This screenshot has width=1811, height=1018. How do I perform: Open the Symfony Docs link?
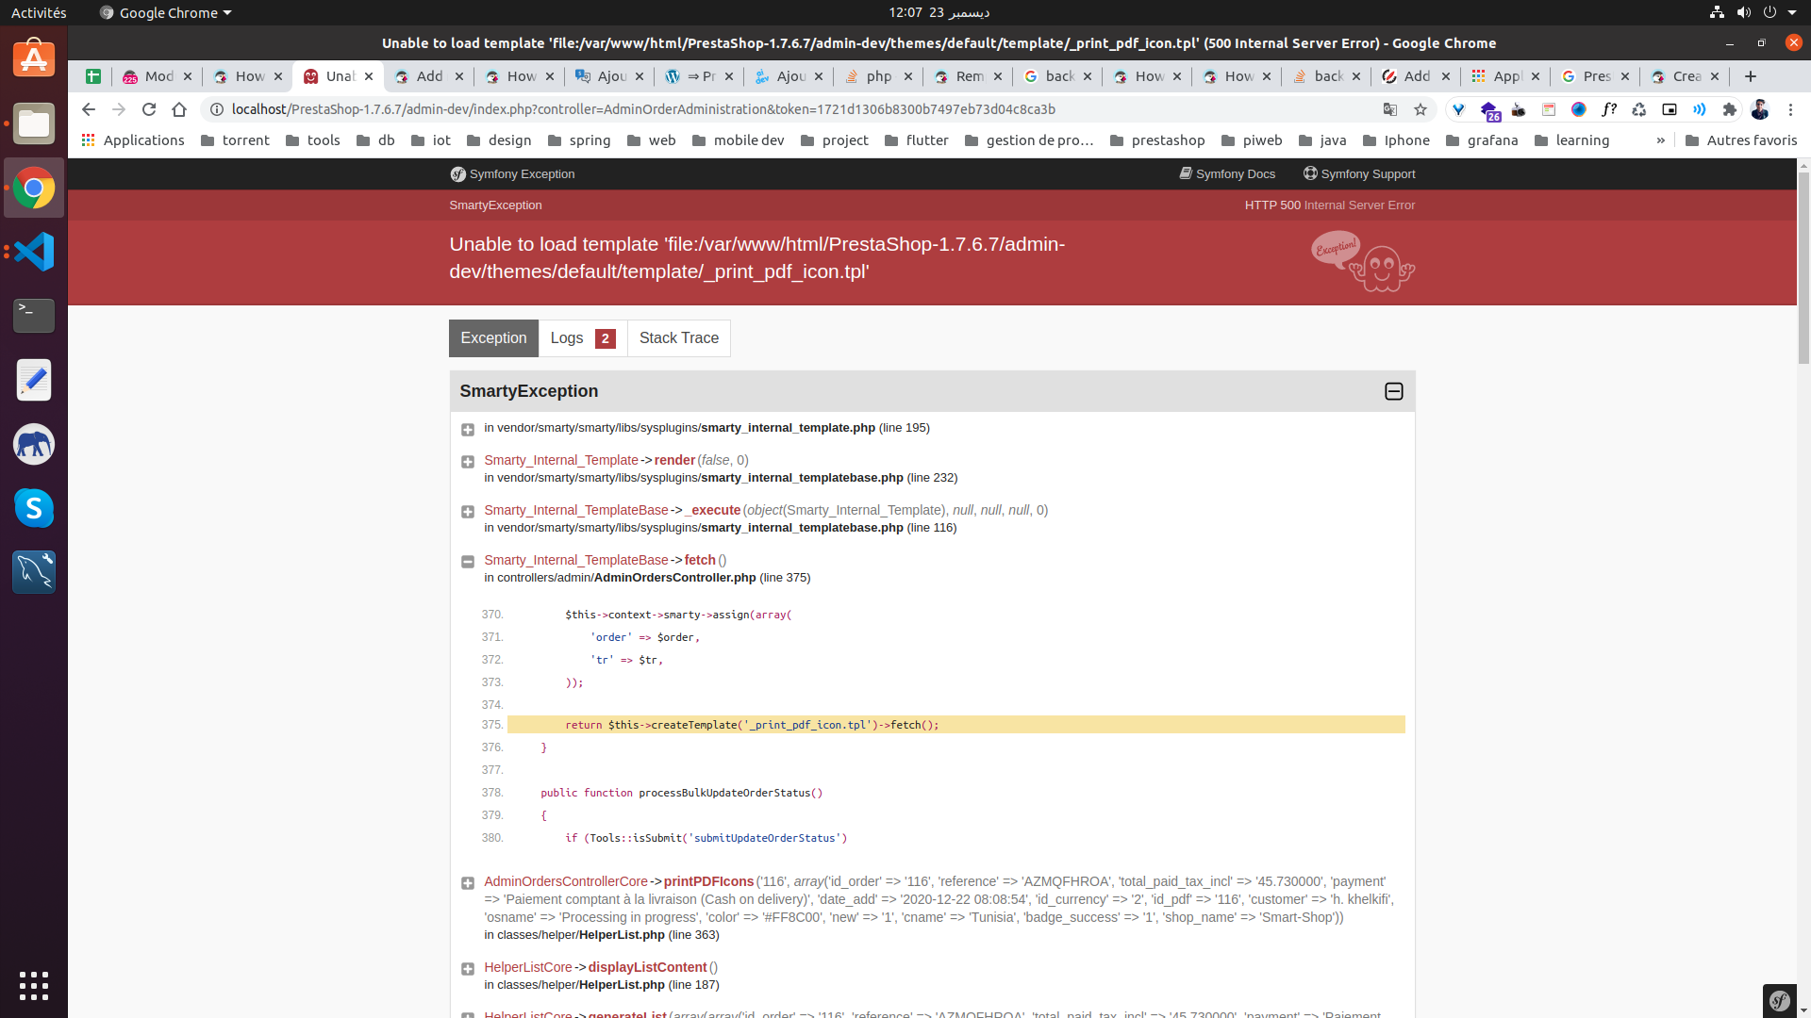(x=1226, y=174)
